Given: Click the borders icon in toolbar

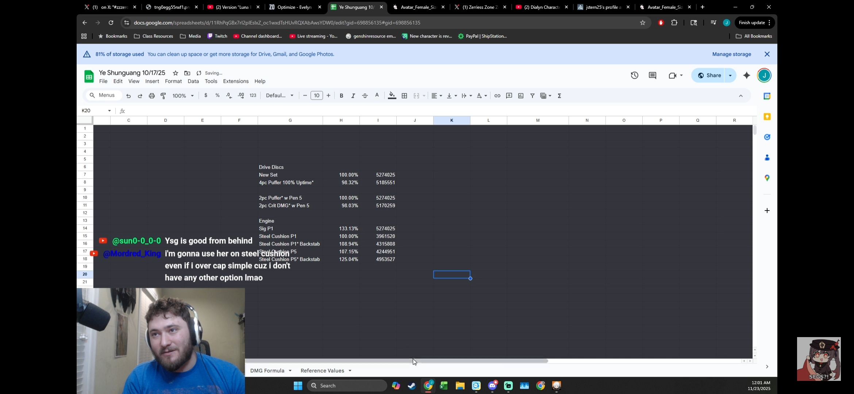Looking at the screenshot, I should [404, 96].
